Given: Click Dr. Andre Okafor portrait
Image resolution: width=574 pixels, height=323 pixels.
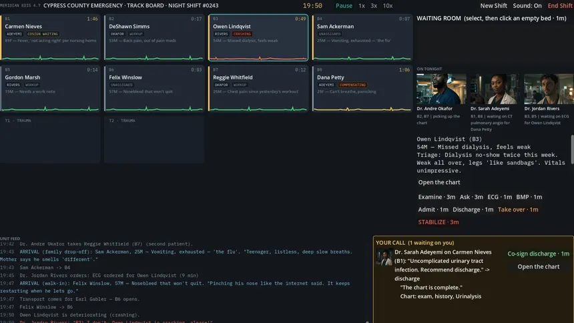Looking at the screenshot, I should tap(441, 89).
